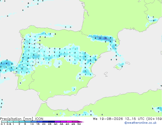
Task: Click the Ibiza island outline
Action: 106,73
